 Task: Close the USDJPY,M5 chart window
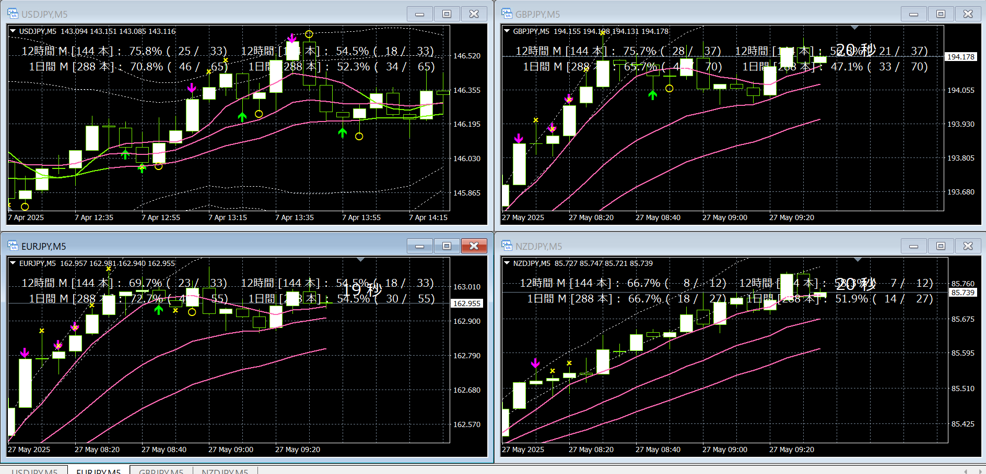(x=474, y=14)
